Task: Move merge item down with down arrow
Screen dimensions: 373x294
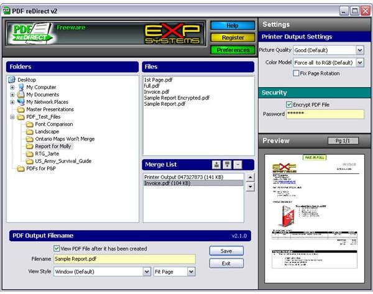Action: pos(251,186)
